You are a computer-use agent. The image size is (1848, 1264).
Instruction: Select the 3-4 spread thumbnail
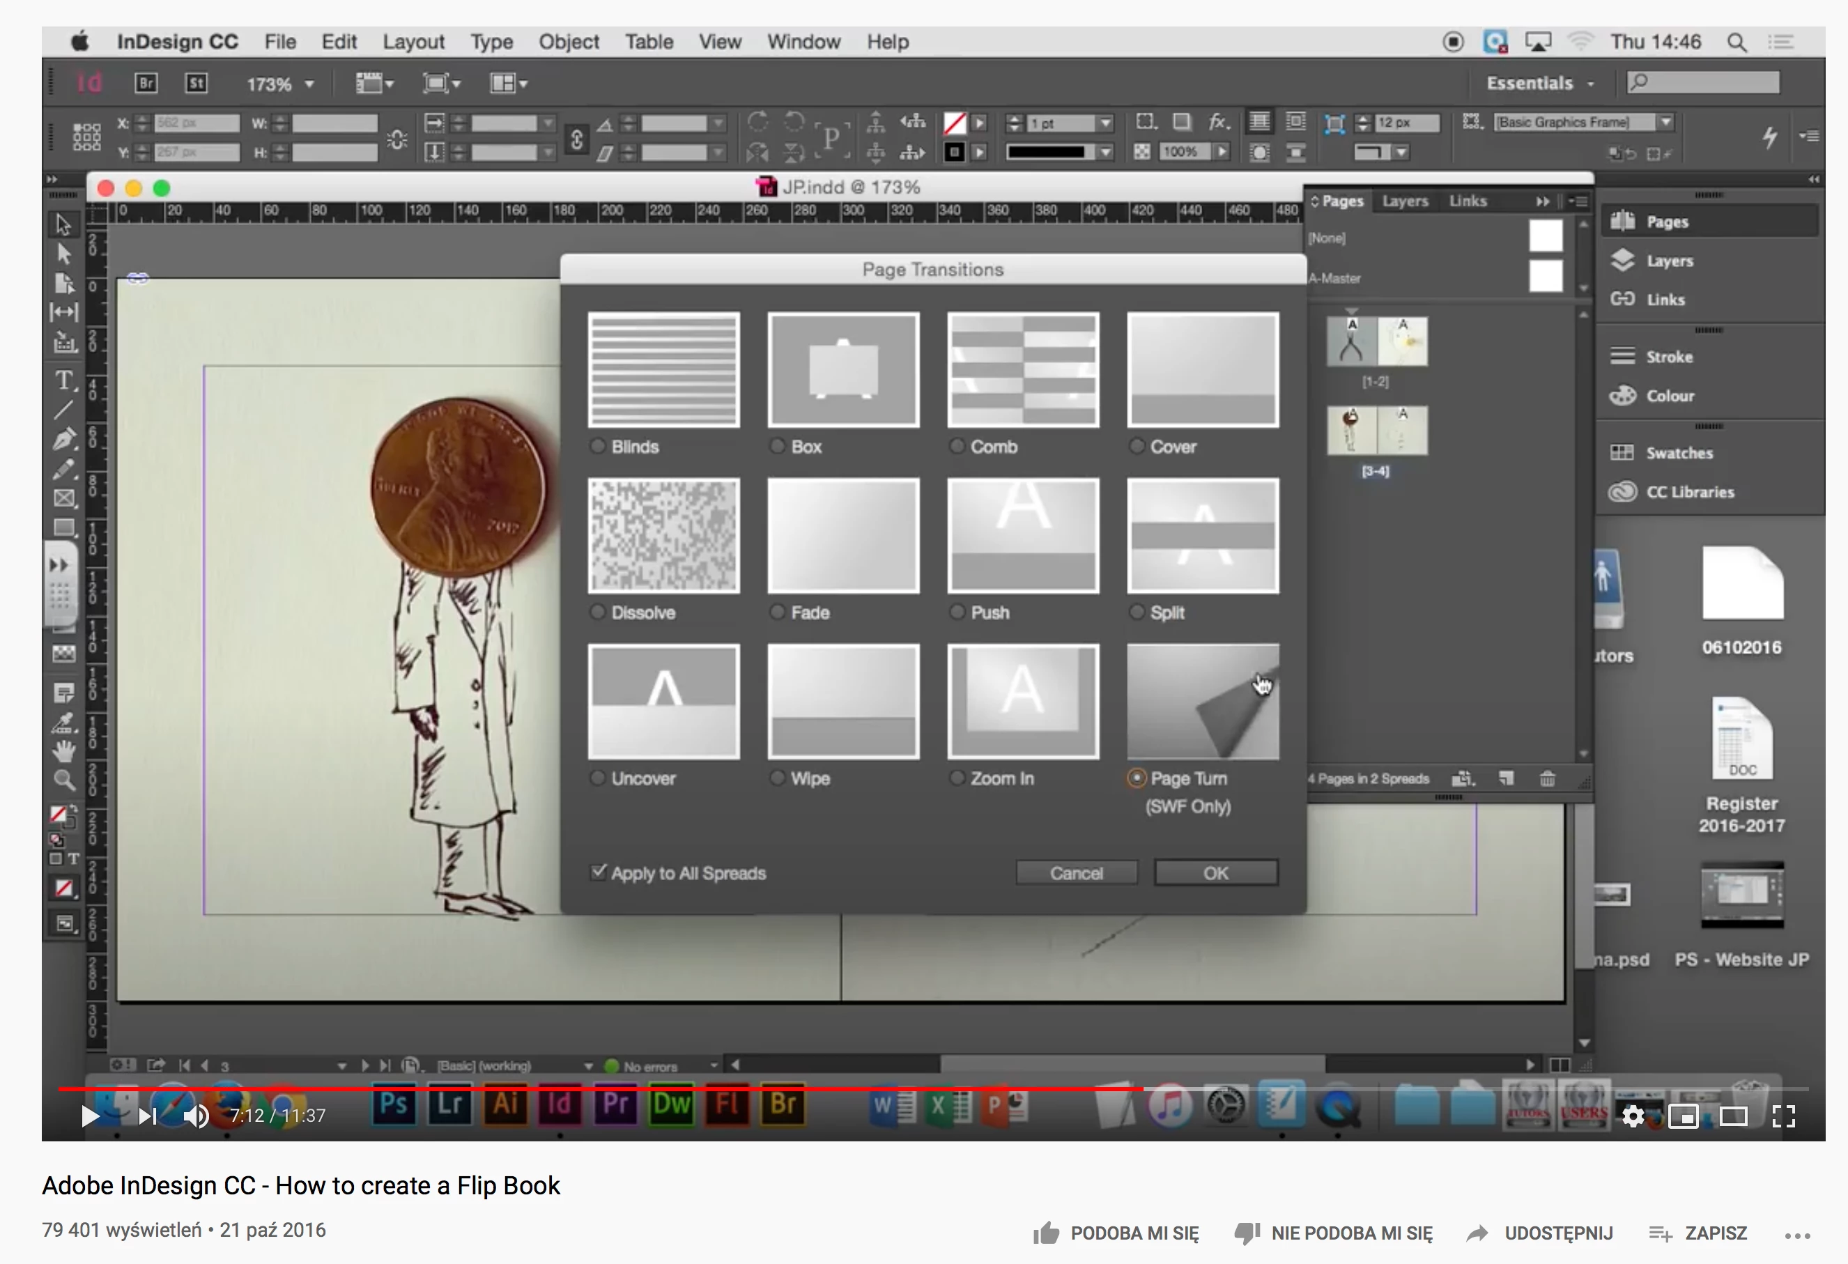point(1376,430)
